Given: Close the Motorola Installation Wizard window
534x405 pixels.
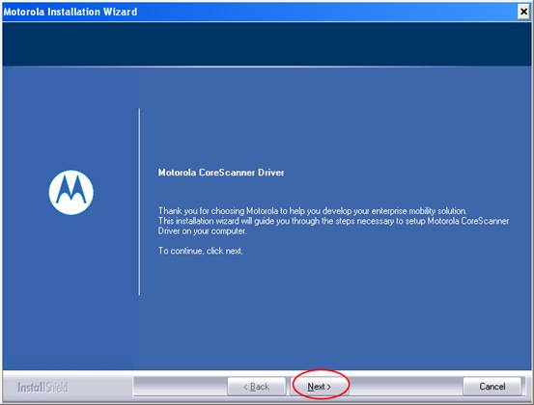Looking at the screenshot, I should pyautogui.click(x=523, y=12).
